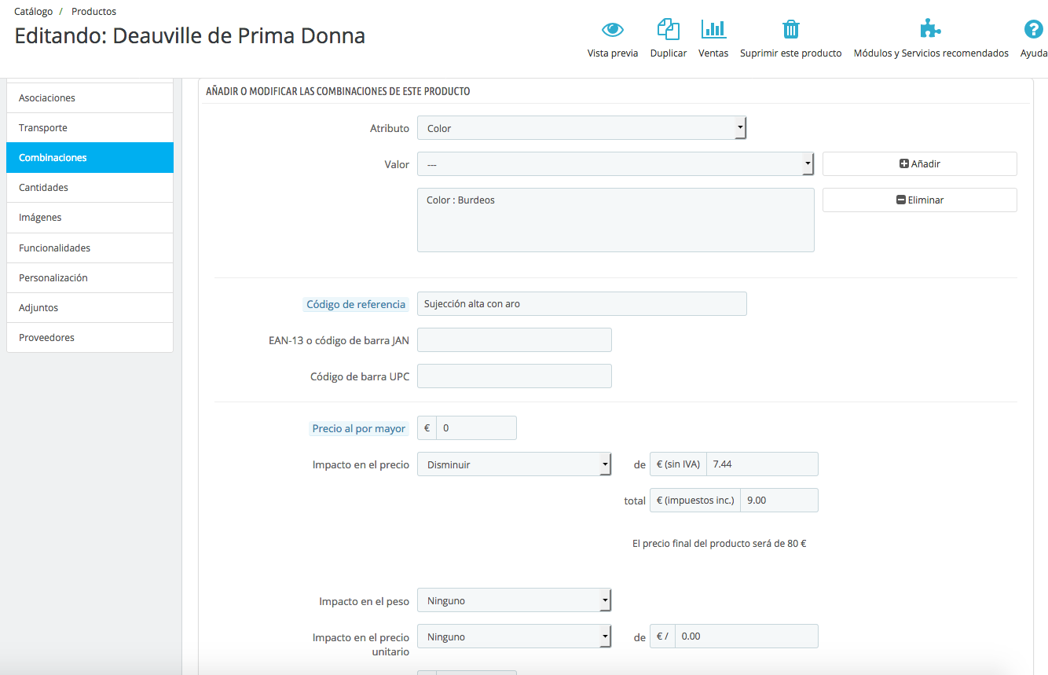Viewport: 1048px width, 675px height.
Task: Follow the Catálogo breadcrumb link
Action: tap(34, 12)
